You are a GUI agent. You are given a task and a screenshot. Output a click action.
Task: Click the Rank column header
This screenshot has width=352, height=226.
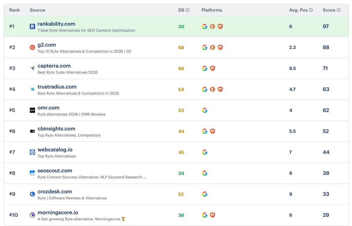click(x=14, y=10)
